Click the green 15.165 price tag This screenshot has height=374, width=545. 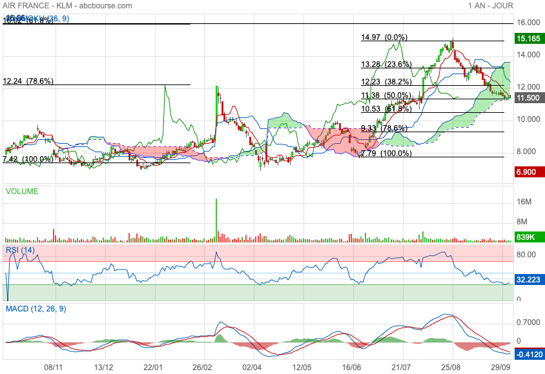coord(528,39)
